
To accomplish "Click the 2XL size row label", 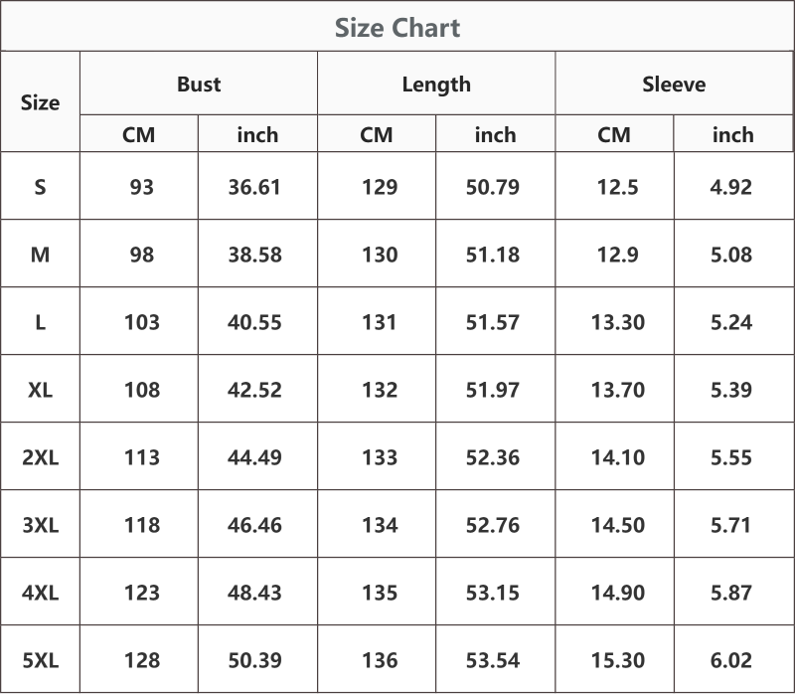I will 40,457.
